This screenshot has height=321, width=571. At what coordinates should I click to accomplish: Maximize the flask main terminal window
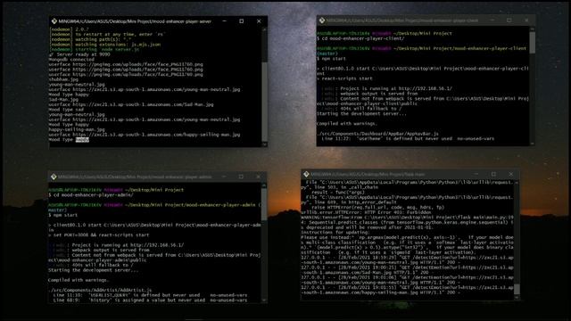(493, 175)
